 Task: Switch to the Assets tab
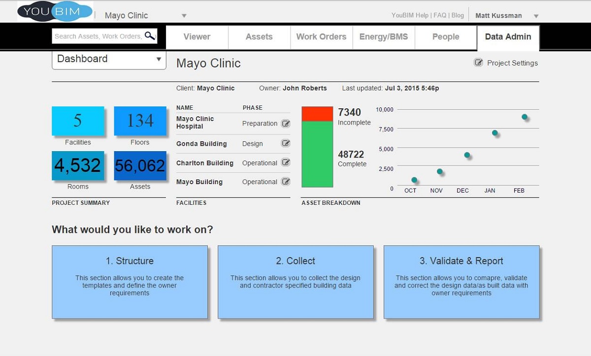(x=259, y=37)
